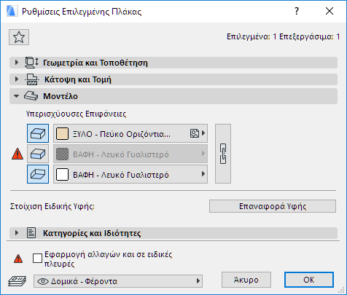Screen dimensions: 347x295
Task: Click the disabled grey ΒΑΦΗ surface selector
Action: pyautogui.click(x=130, y=154)
